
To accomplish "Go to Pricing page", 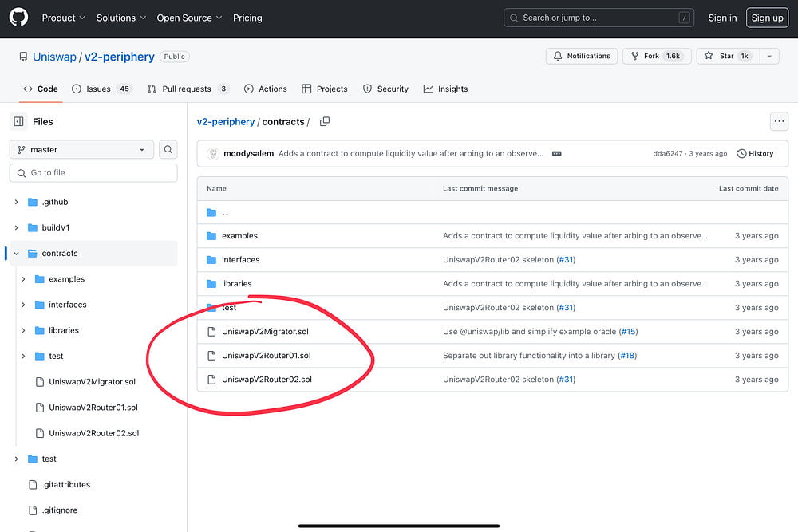I will pos(247,18).
